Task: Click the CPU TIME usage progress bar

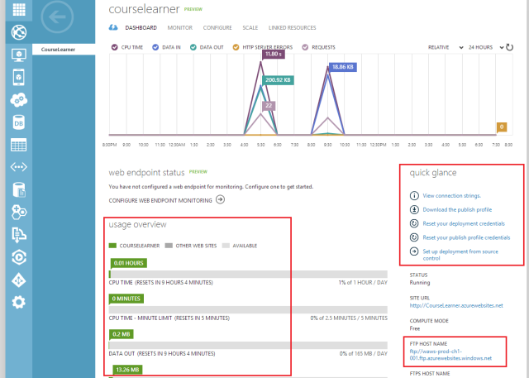Action: 248,274
